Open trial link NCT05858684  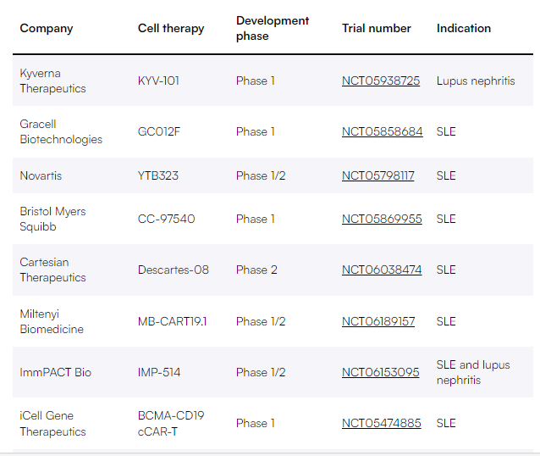pos(382,131)
